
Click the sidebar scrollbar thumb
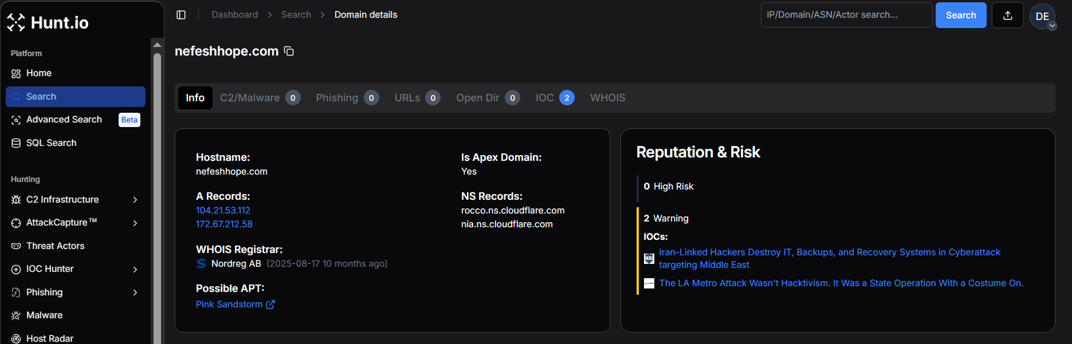click(x=157, y=199)
